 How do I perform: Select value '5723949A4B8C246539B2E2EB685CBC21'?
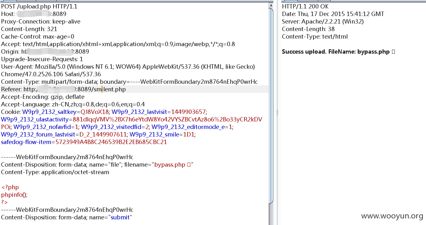(111, 142)
